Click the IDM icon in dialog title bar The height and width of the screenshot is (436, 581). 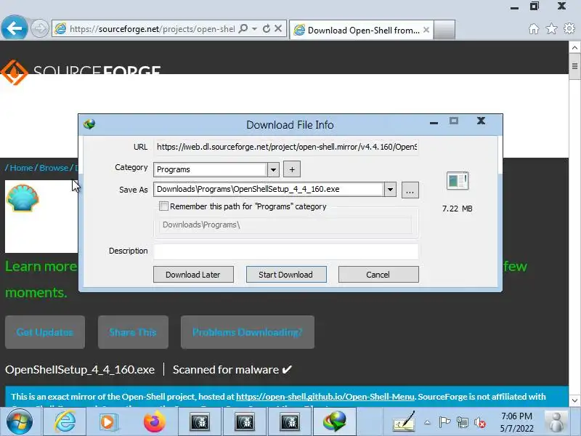[89, 124]
